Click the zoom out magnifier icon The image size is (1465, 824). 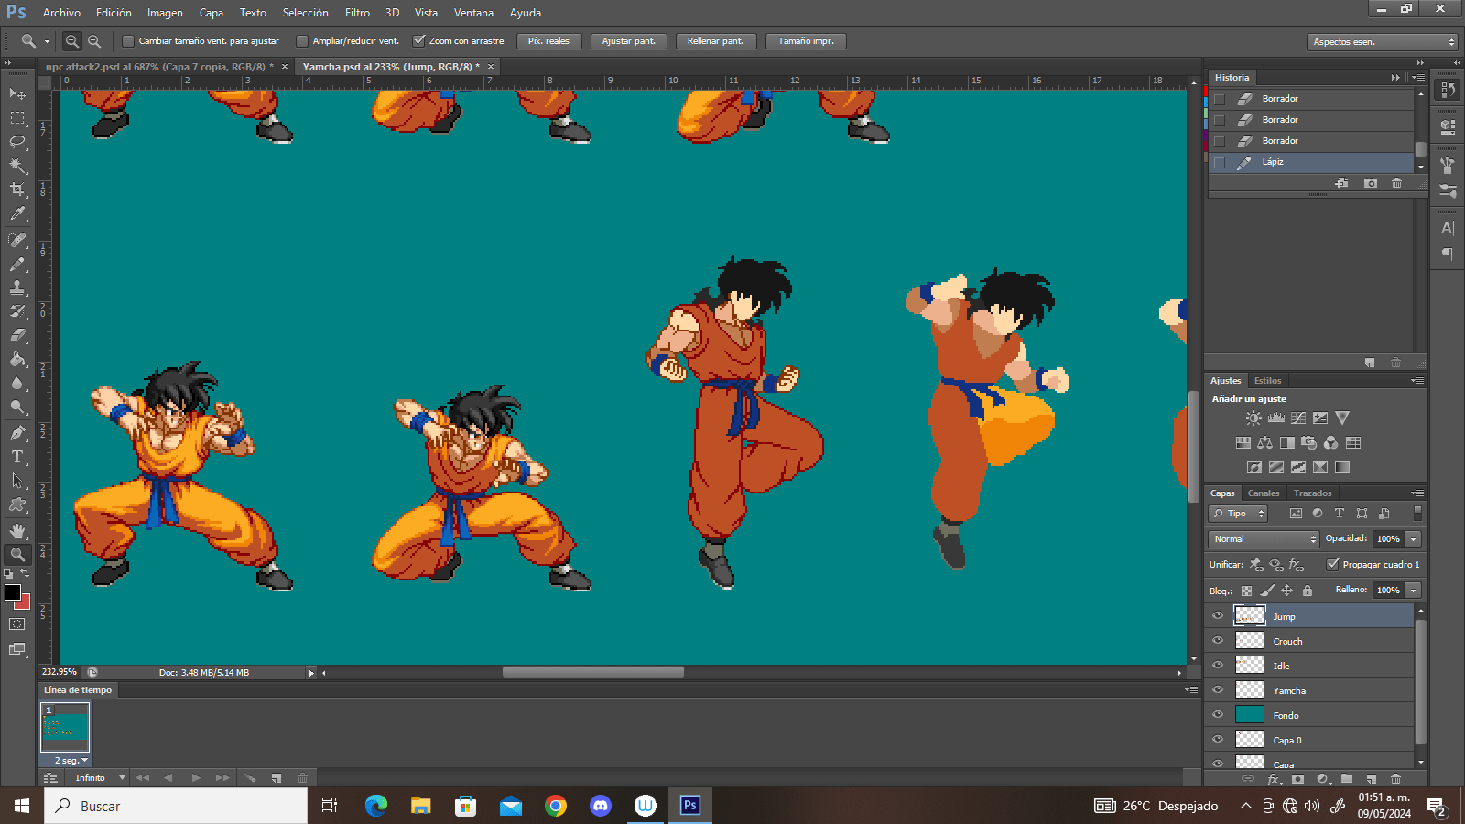pos(94,41)
